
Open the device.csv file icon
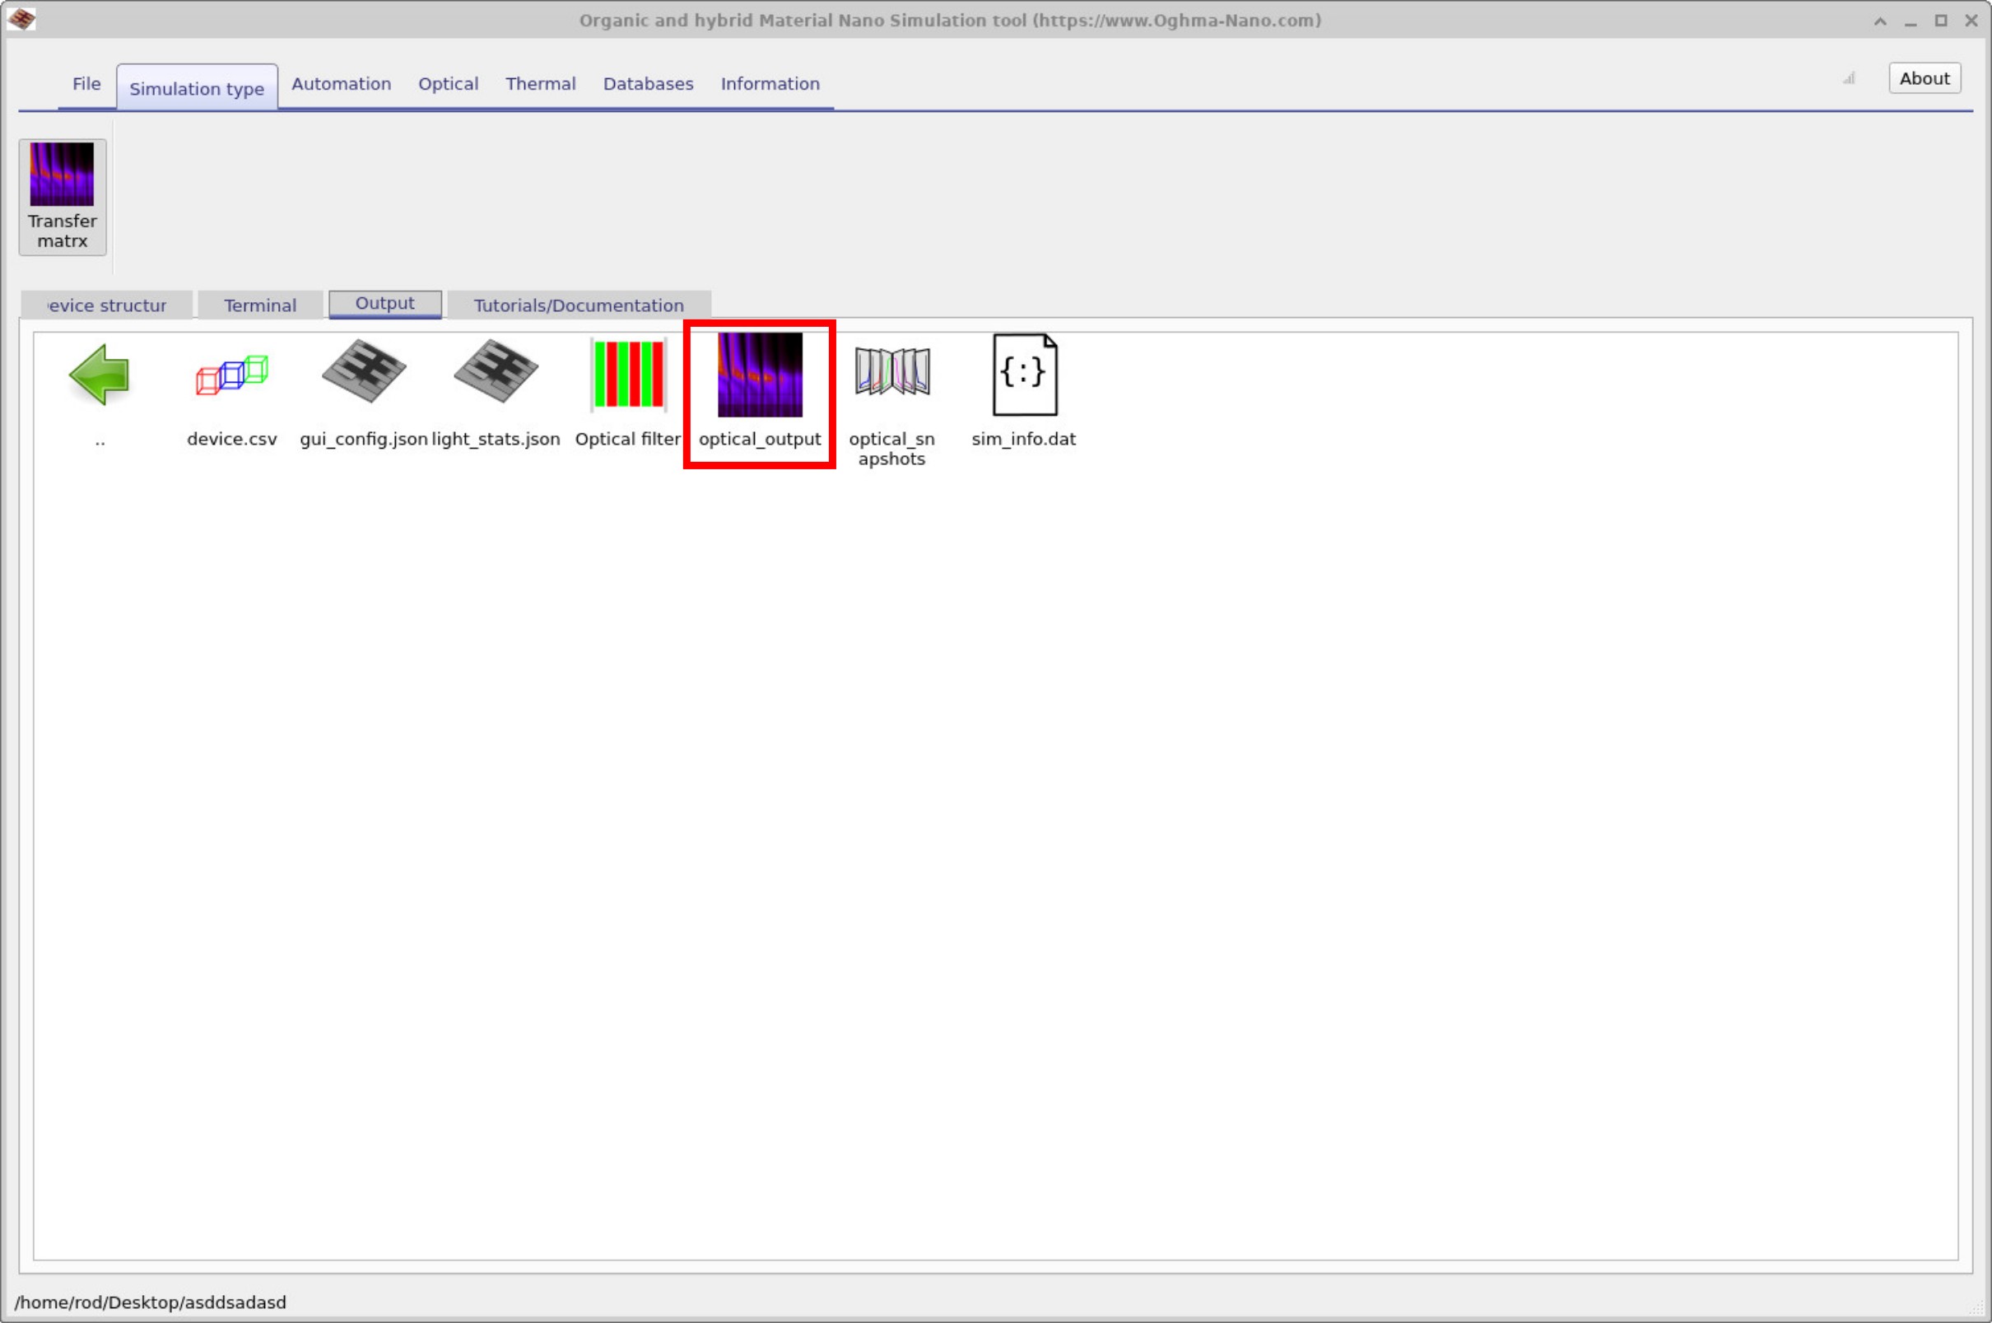(x=232, y=375)
